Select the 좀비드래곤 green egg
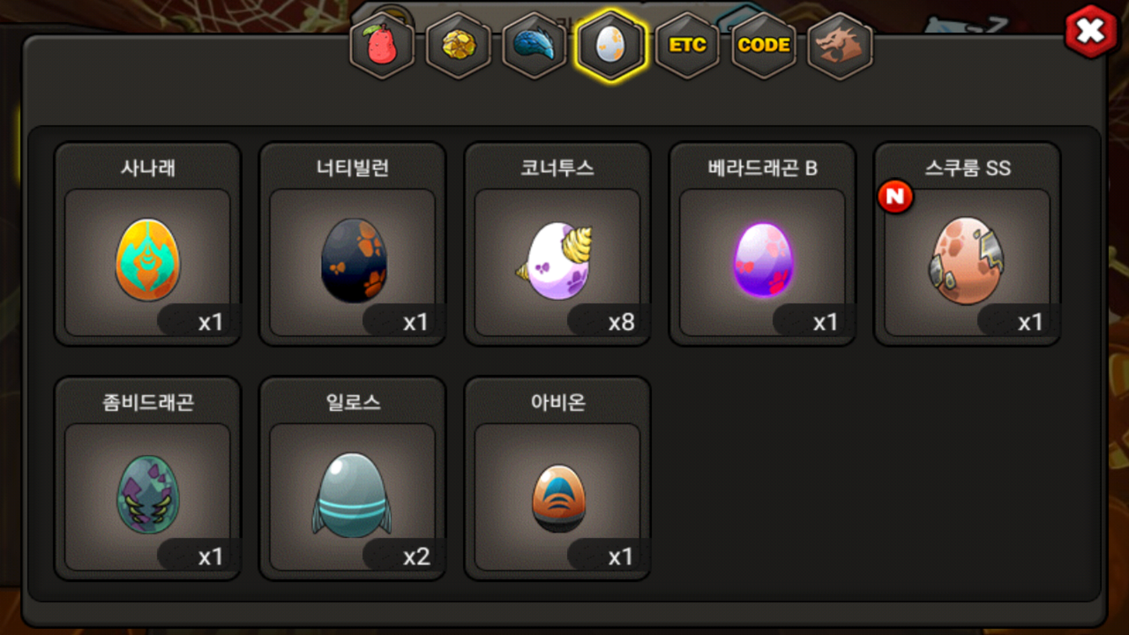1129x635 pixels. pyautogui.click(x=148, y=495)
